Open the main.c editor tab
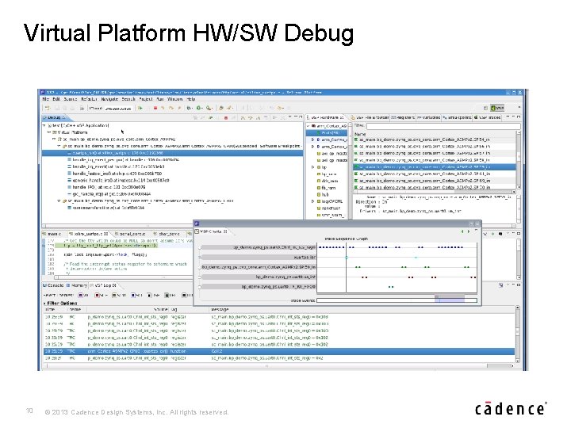571x428 pixels. point(53,234)
